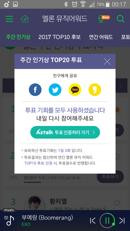
Task: Tap 투표하기 button for second candidate
Action: (x=110, y=177)
